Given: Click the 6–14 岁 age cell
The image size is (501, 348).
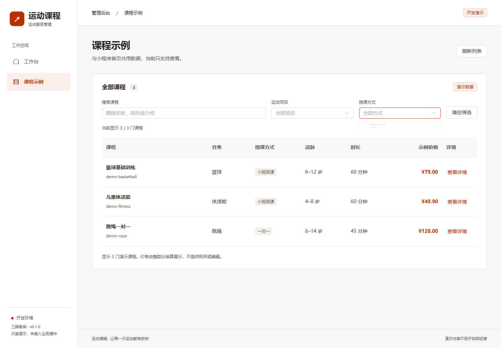Looking at the screenshot, I should (314, 231).
